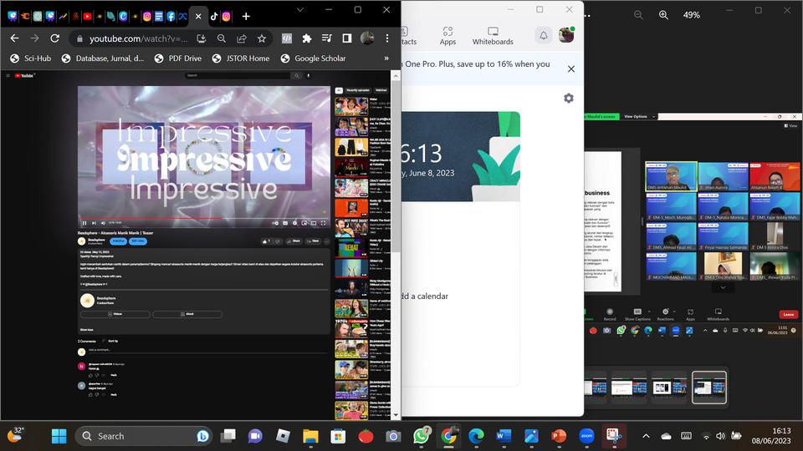Mute the YouTube video volume
Viewport: 803px width, 451px height.
(x=103, y=223)
